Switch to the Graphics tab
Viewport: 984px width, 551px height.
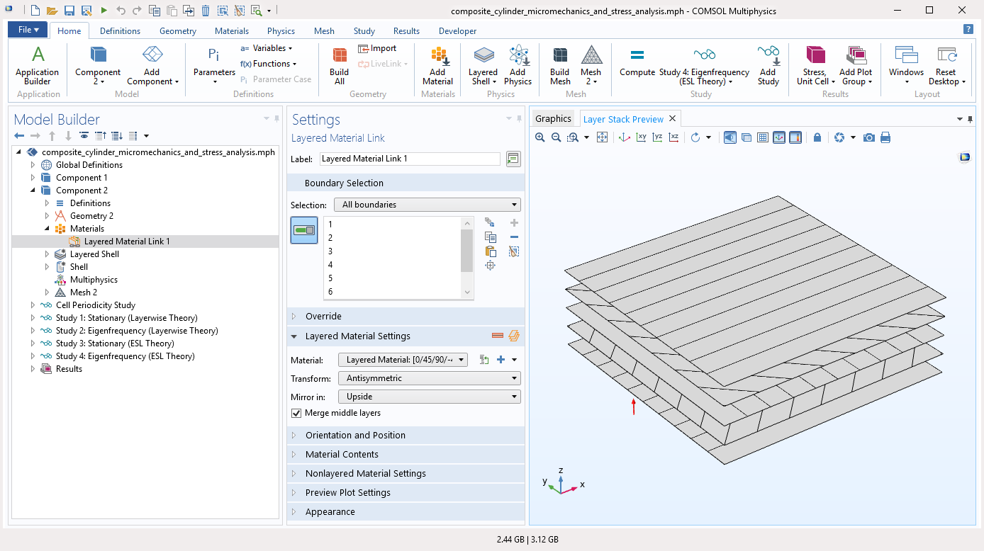click(553, 119)
